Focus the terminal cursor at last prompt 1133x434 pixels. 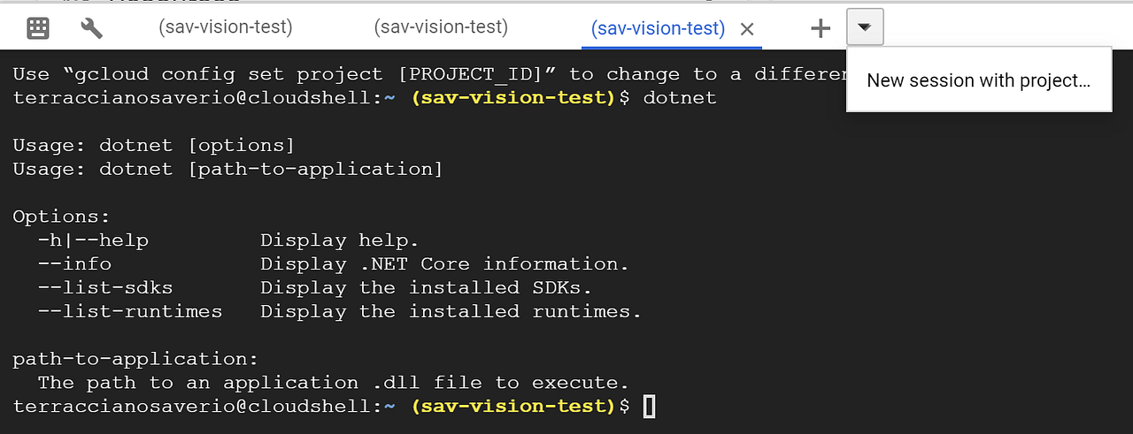[649, 407]
